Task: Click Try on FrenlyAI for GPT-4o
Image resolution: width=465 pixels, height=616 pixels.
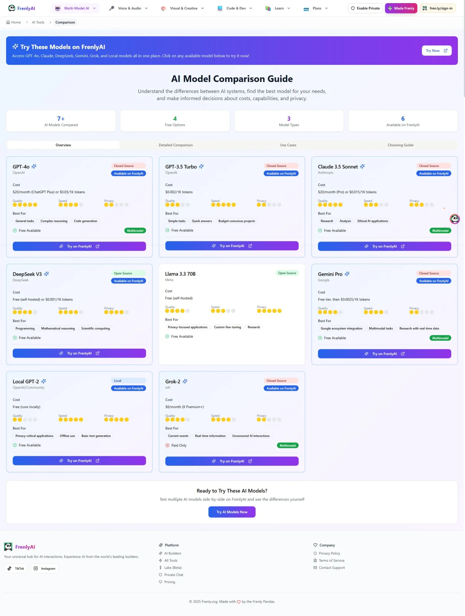Action: pos(79,246)
